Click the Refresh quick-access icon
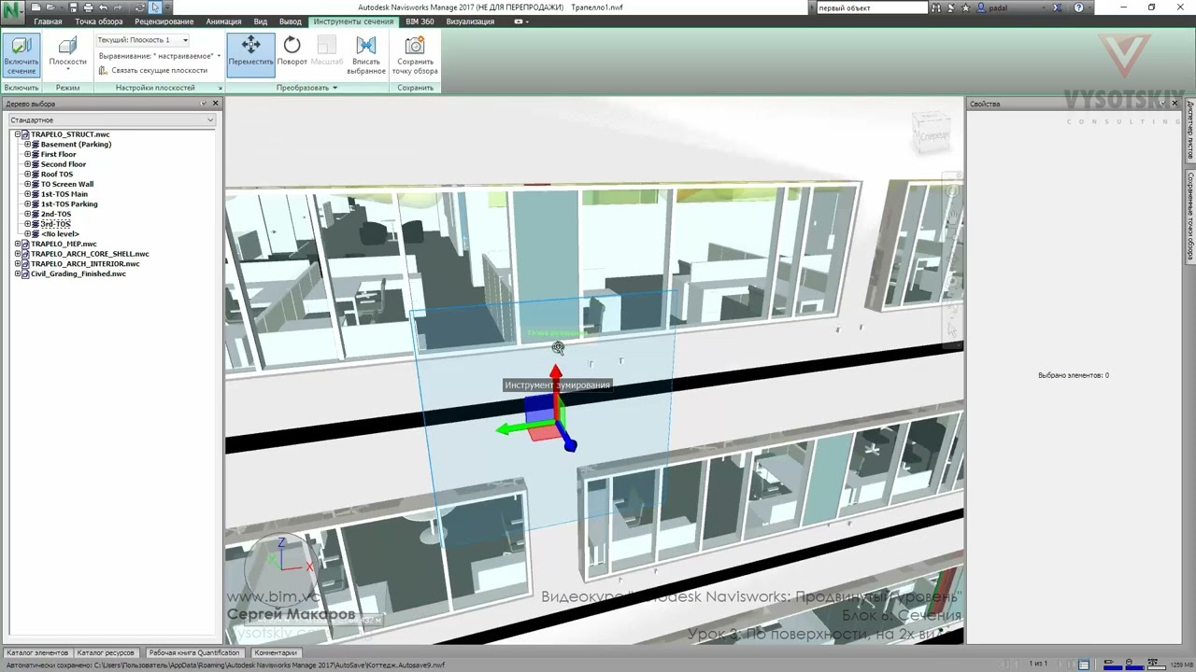Image resolution: width=1196 pixels, height=672 pixels. pos(139,7)
